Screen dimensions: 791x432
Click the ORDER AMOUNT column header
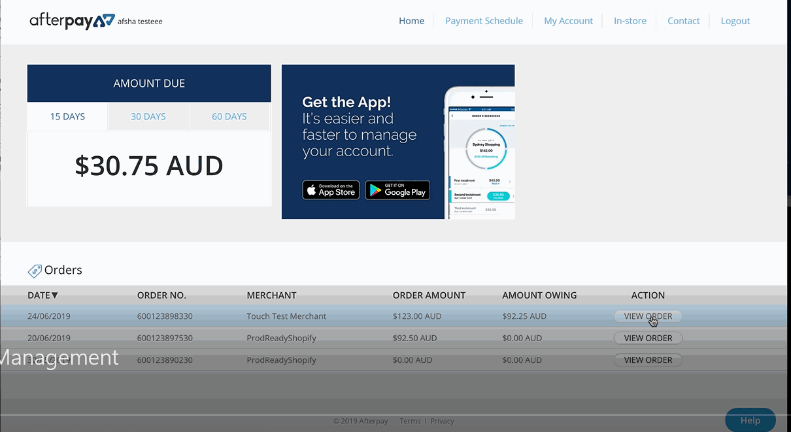(429, 295)
